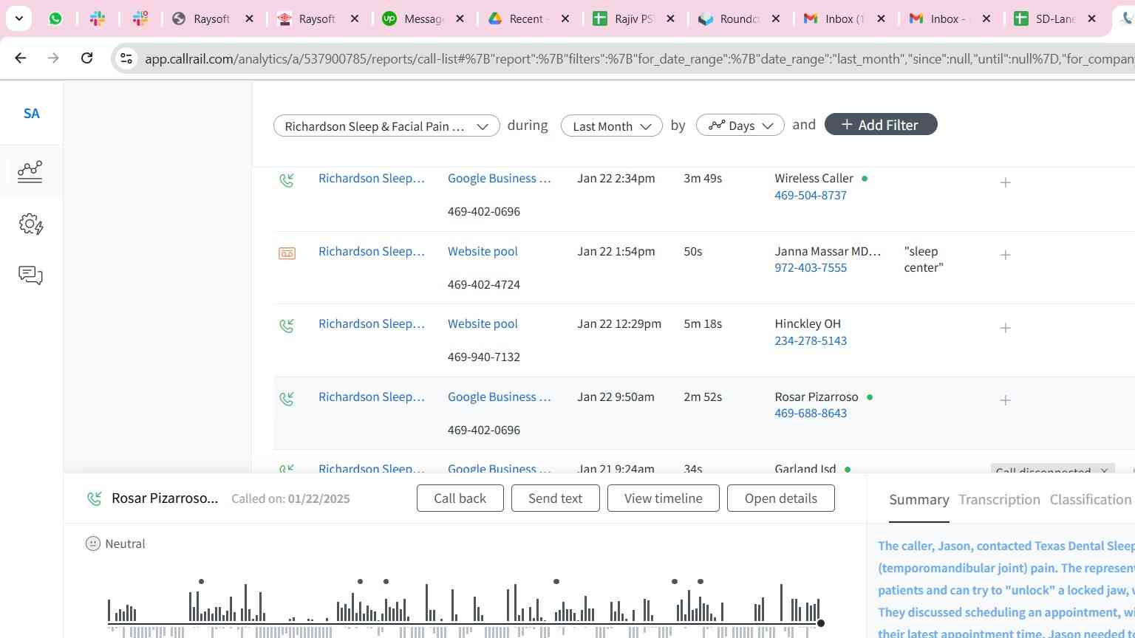Select the Transcription tab
Viewport: 1135px width, 638px height.
pos(999,500)
